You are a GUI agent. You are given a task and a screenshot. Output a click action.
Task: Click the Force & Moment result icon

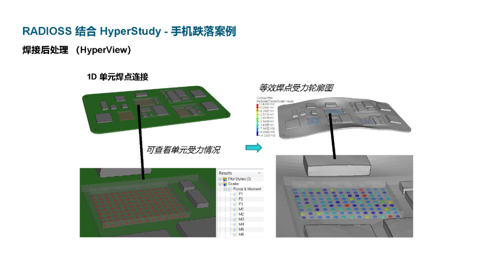[x=230, y=189]
